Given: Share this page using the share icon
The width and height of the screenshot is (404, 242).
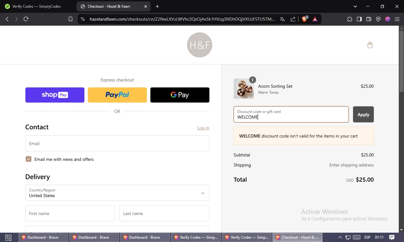Looking at the screenshot, I should pyautogui.click(x=293, y=19).
